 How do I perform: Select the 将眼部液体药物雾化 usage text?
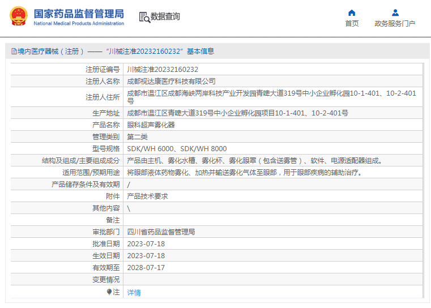[244, 173]
